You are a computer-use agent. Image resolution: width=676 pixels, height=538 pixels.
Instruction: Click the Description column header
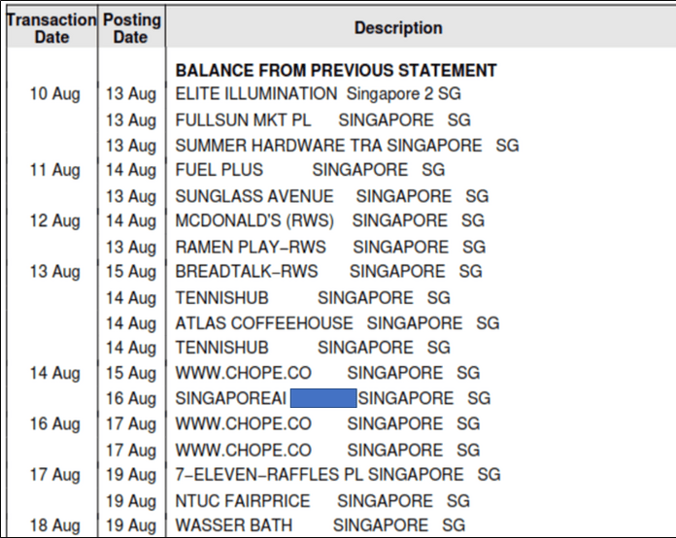click(x=398, y=28)
